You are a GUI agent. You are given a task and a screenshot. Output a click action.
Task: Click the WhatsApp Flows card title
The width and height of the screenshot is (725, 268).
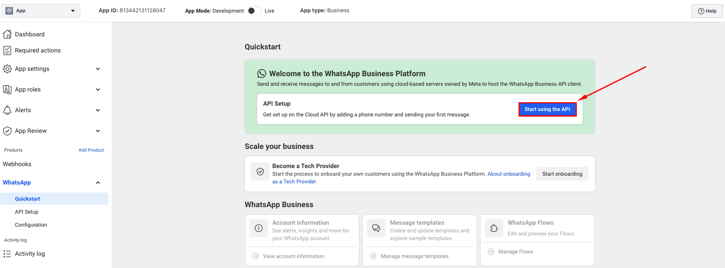coord(530,223)
